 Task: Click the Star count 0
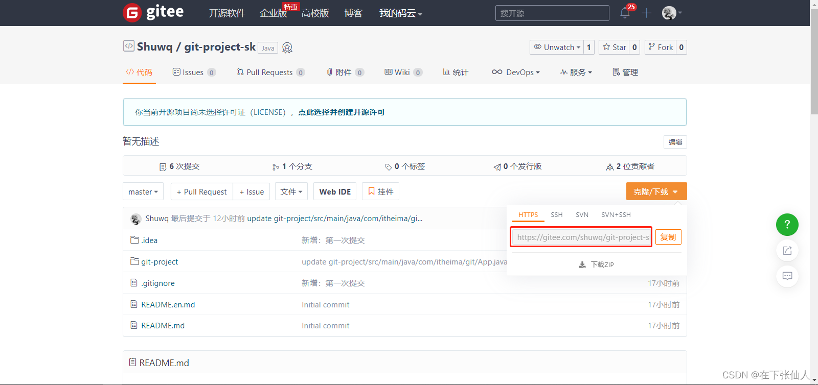click(634, 47)
